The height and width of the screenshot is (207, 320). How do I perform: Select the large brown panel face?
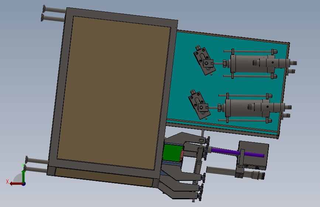(114, 93)
